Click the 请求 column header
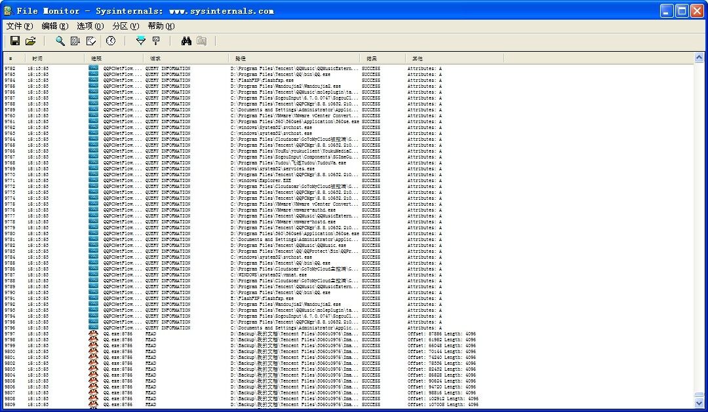The image size is (708, 412). click(x=186, y=59)
